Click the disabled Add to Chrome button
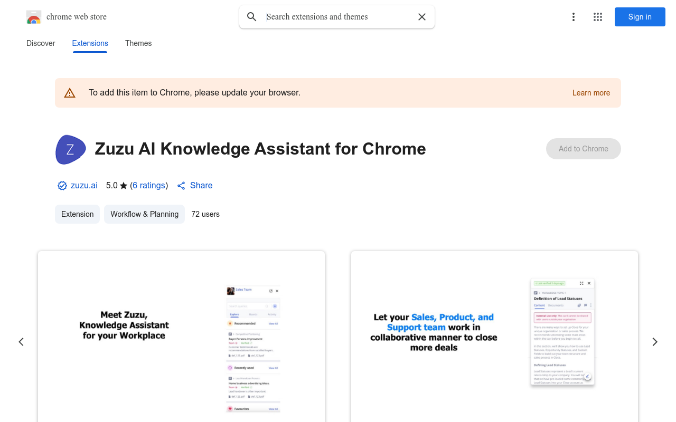 coord(584,149)
